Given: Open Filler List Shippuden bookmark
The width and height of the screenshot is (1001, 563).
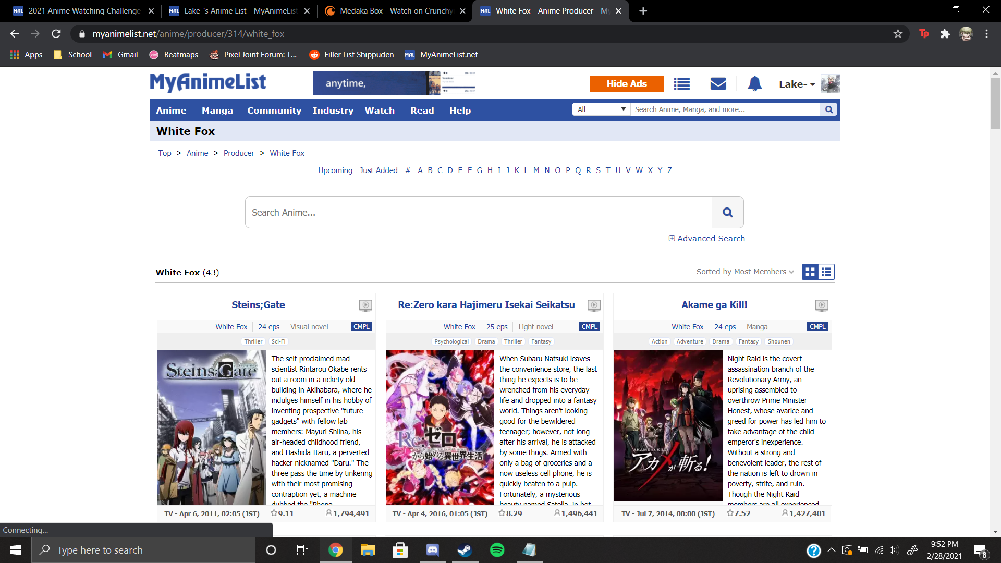Looking at the screenshot, I should pyautogui.click(x=351, y=55).
